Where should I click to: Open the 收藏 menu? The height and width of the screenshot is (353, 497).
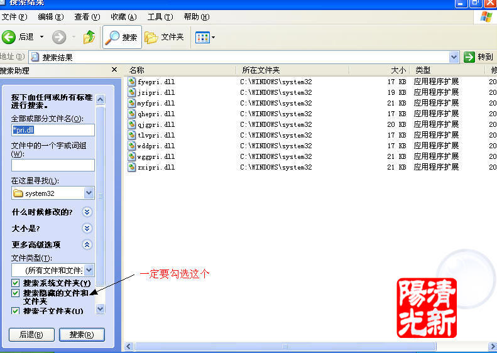pos(124,17)
